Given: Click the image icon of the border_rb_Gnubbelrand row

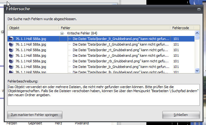Looking at the screenshot, I should 12,61.
